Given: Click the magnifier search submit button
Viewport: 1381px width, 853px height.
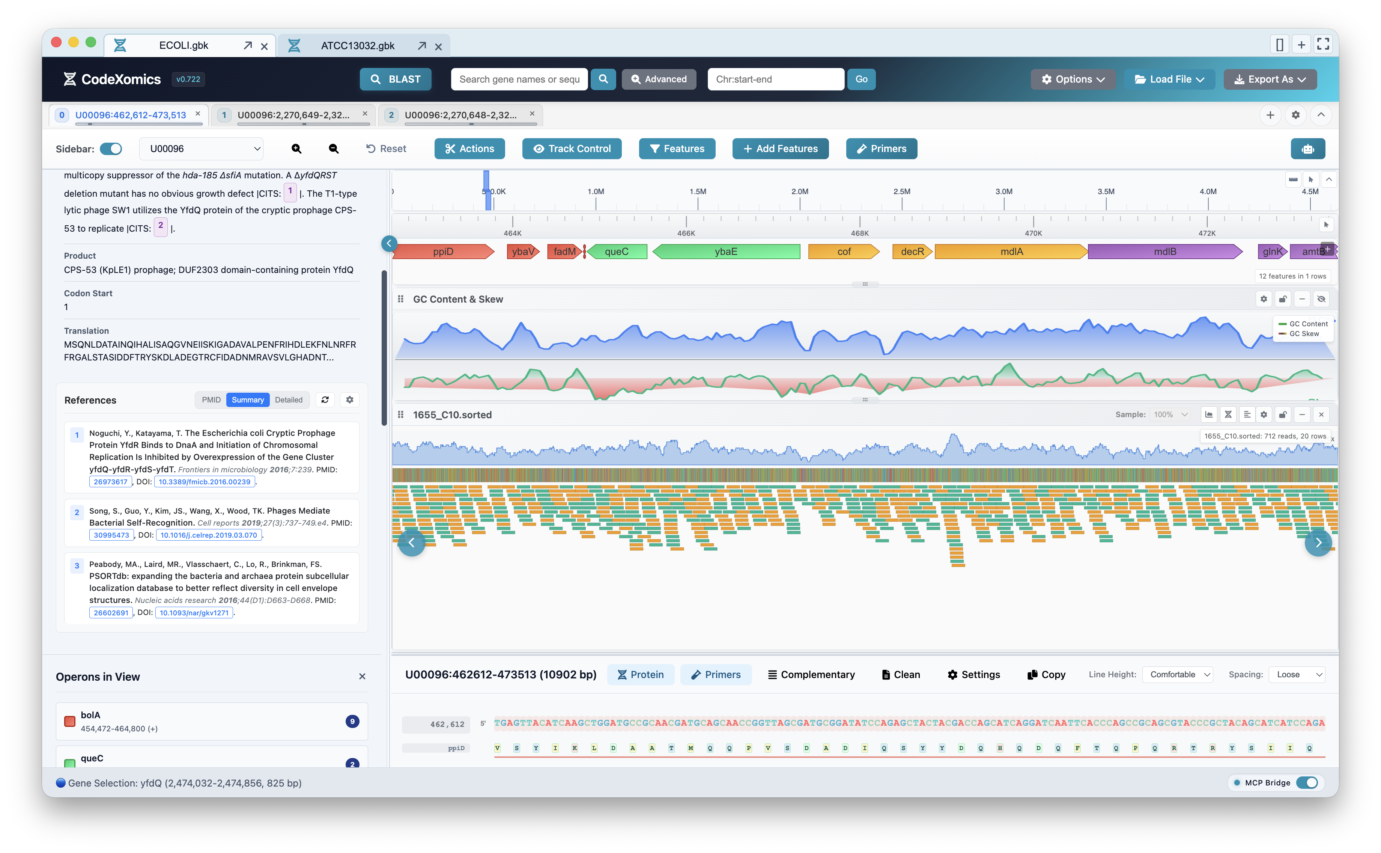Looking at the screenshot, I should click(x=603, y=79).
